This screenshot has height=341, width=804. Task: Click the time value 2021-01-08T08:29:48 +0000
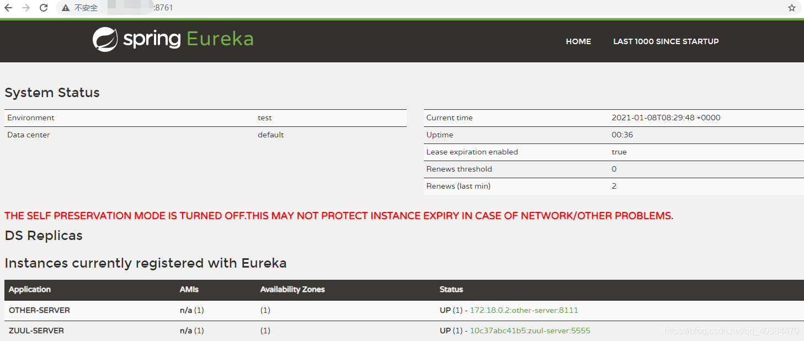[x=666, y=118]
